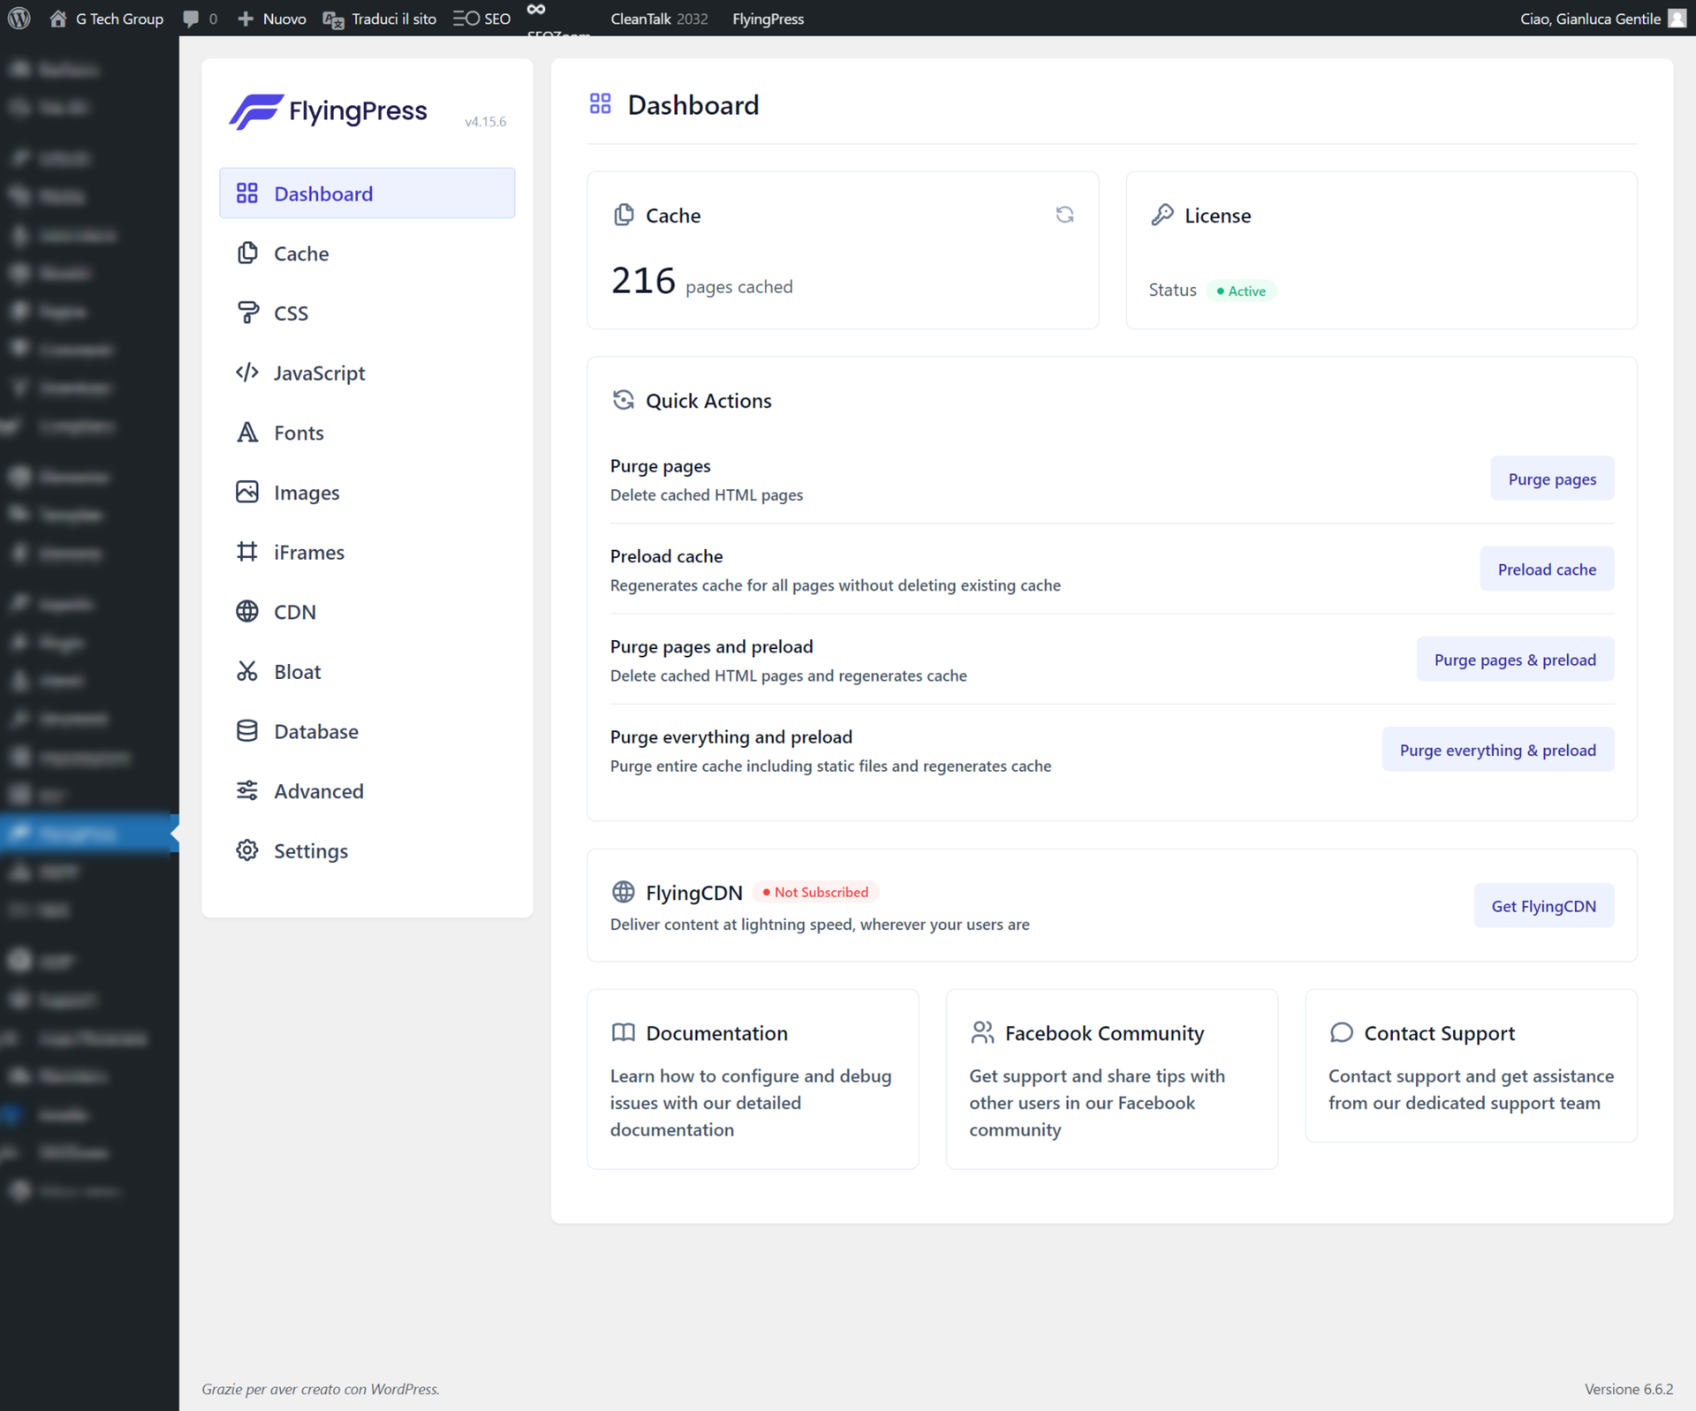Click the Database cylinder icon
This screenshot has height=1411, width=1696.
tap(247, 731)
